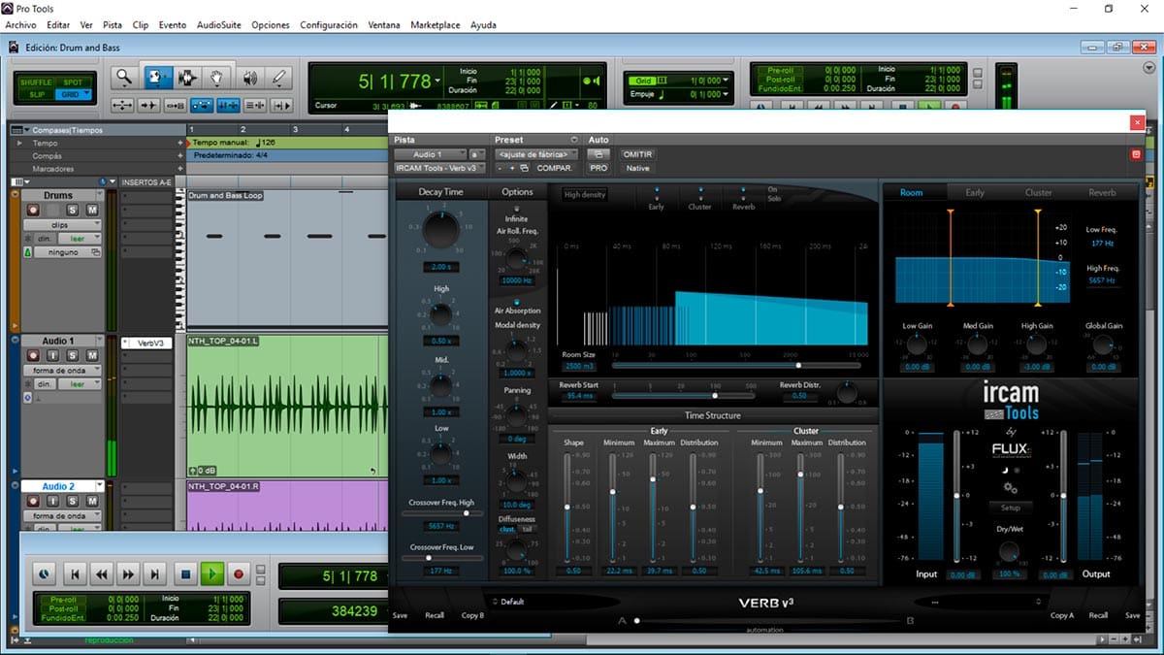The height and width of the screenshot is (655, 1164).
Task: Toggle the Online clock button in the transport window
Action: (x=44, y=574)
